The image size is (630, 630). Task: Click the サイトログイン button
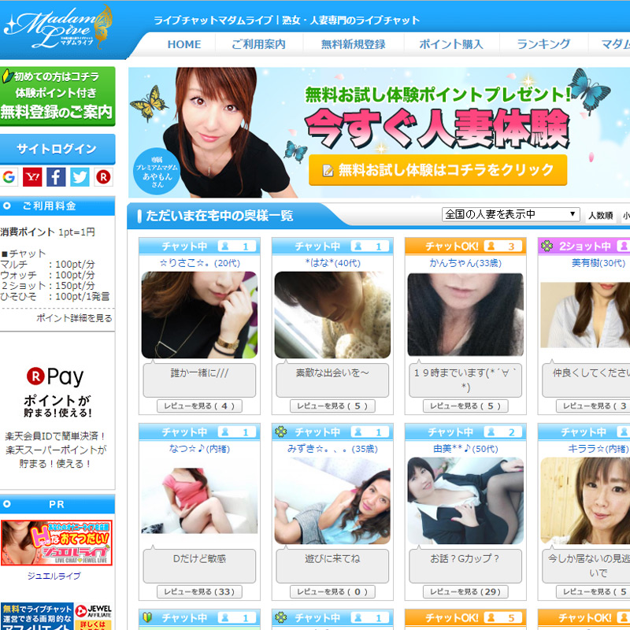57,149
